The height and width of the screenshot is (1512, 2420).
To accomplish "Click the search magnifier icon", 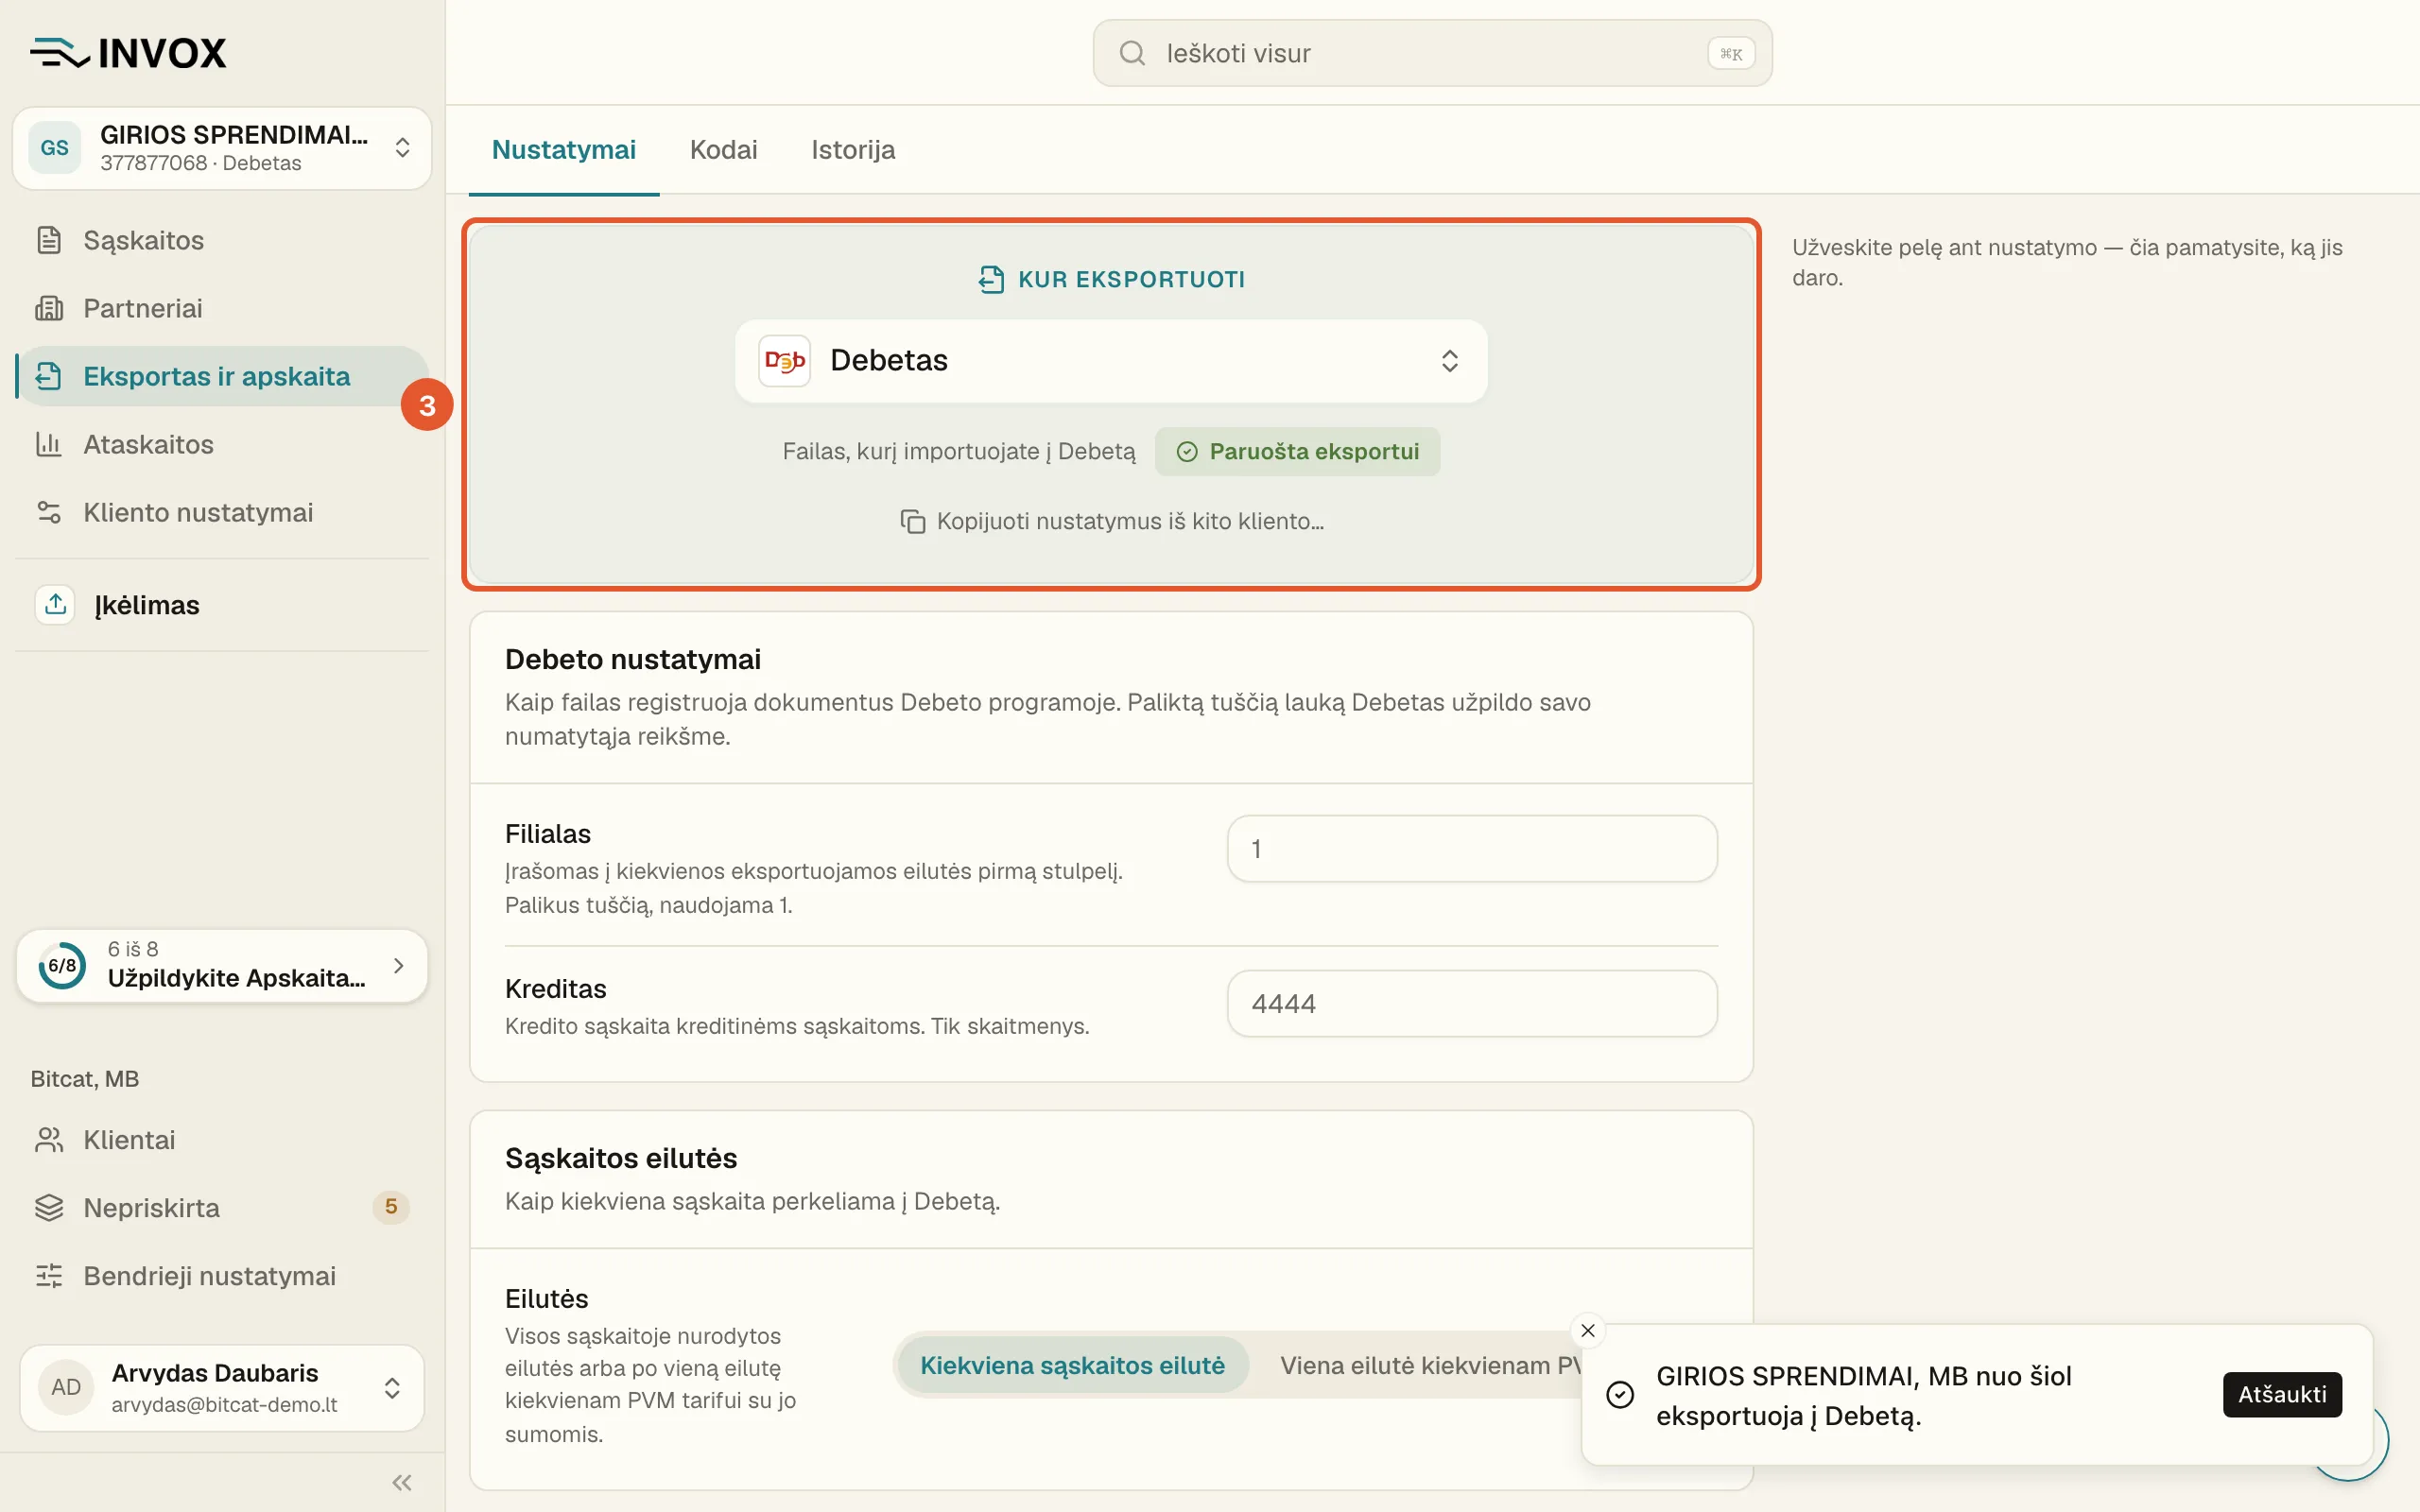I will (1132, 53).
